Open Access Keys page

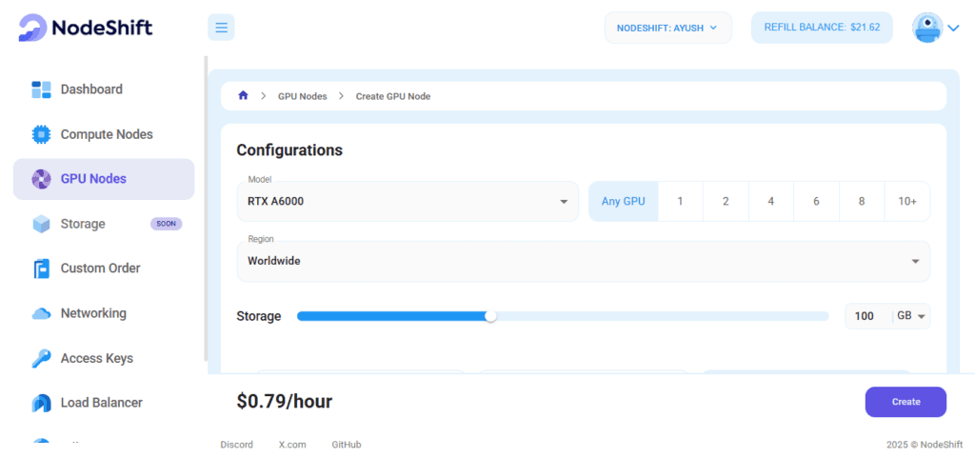(x=96, y=359)
